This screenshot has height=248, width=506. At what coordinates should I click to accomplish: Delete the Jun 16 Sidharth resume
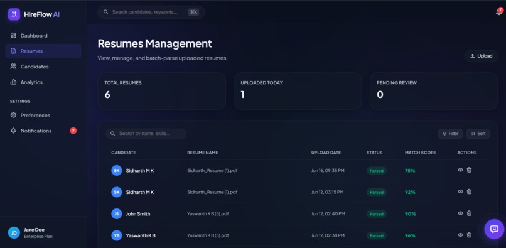469,170
